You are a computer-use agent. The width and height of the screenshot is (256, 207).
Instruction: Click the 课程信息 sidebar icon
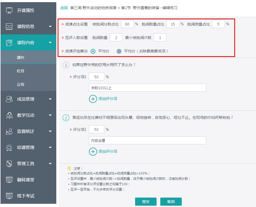(x=9, y=26)
